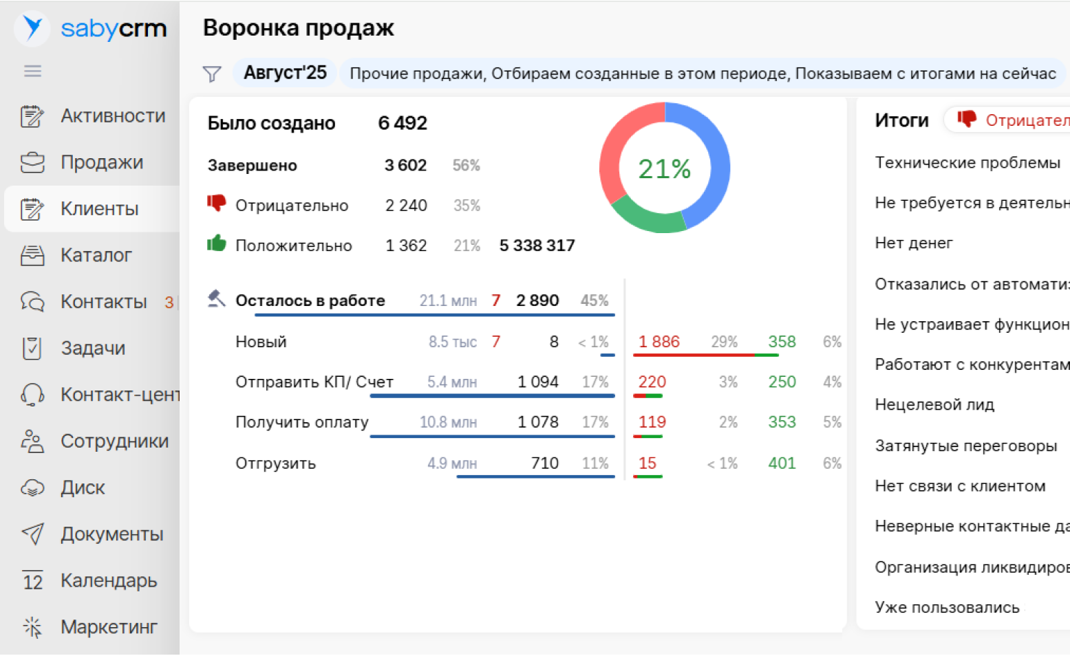1070x656 pixels.
Task: Open the Продажи section in sidebar
Action: (102, 162)
